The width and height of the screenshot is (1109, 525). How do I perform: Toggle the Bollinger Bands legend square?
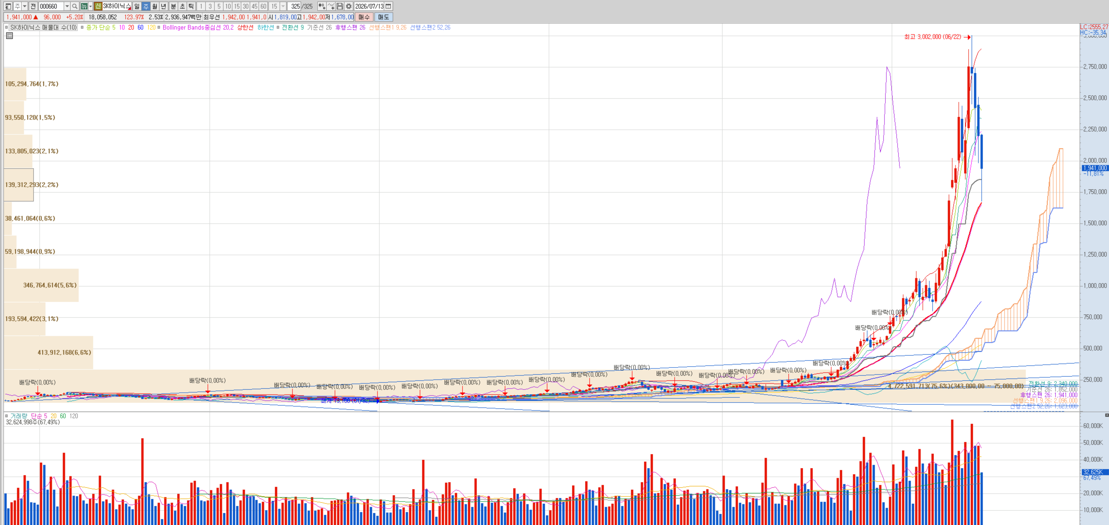(159, 27)
